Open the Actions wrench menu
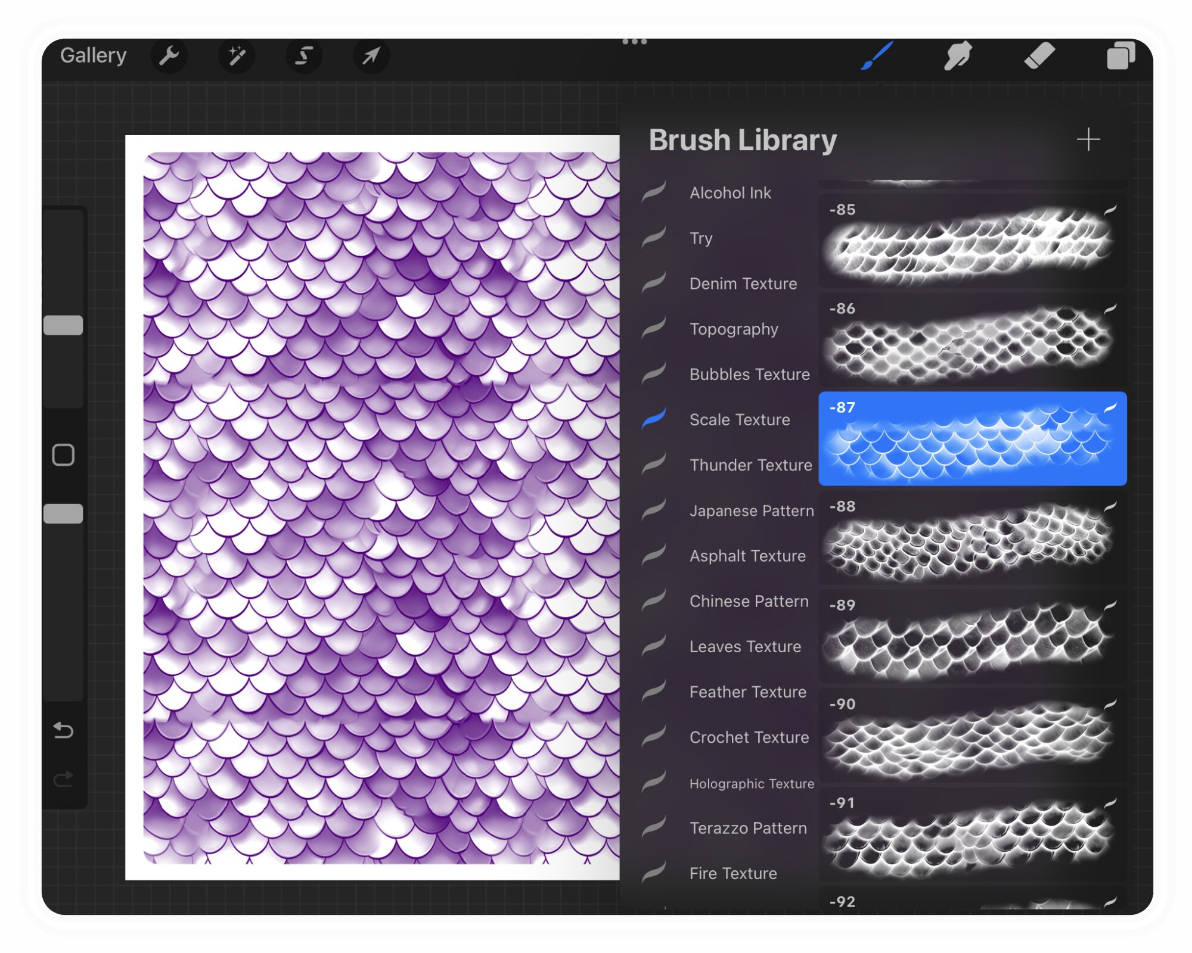The height and width of the screenshot is (953, 1192). coord(169,57)
